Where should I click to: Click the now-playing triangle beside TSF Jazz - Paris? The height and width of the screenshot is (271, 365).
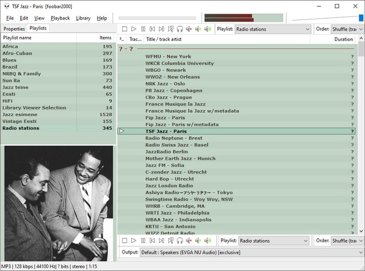tap(121, 131)
